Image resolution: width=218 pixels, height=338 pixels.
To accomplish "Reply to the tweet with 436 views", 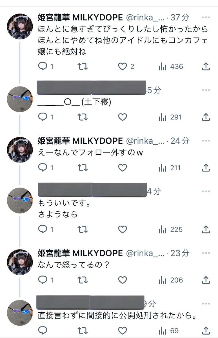I will pyautogui.click(x=43, y=66).
